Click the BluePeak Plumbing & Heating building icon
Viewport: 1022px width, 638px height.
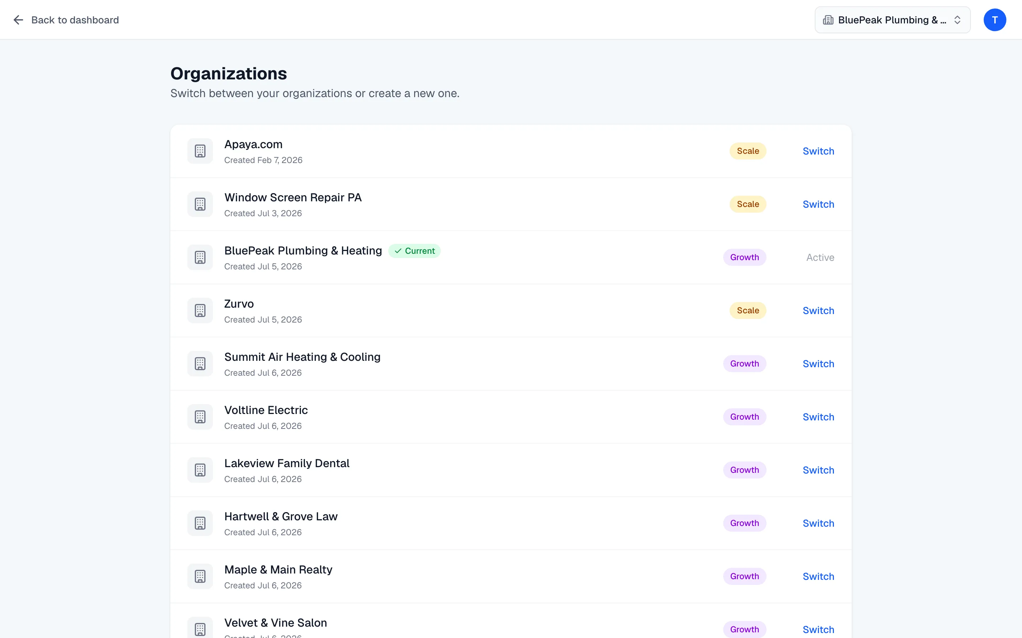coord(200,257)
